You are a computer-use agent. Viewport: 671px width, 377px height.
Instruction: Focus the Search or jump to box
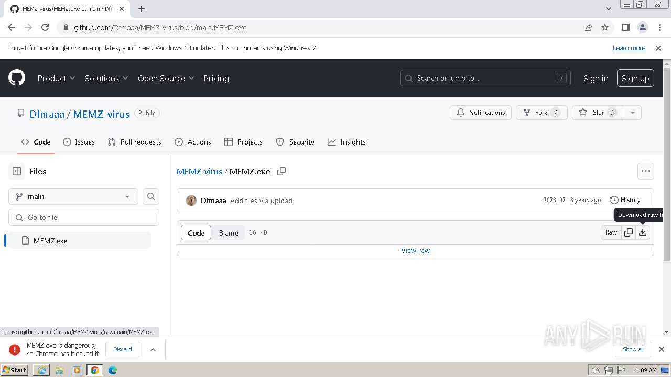pos(485,78)
